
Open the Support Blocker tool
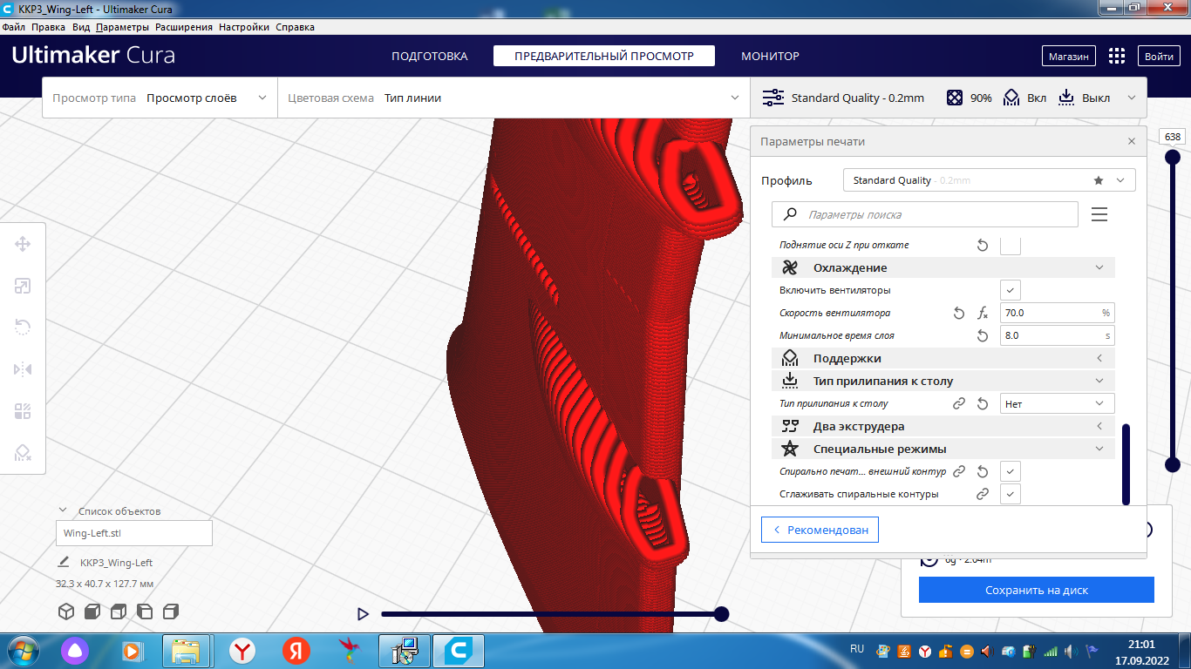pos(23,453)
